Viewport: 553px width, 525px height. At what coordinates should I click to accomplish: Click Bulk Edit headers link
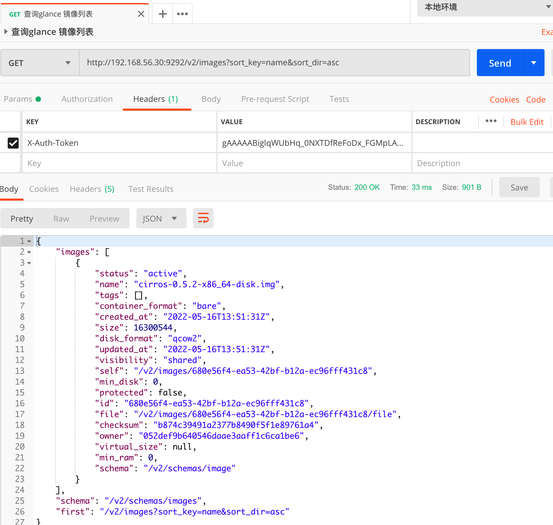point(527,122)
